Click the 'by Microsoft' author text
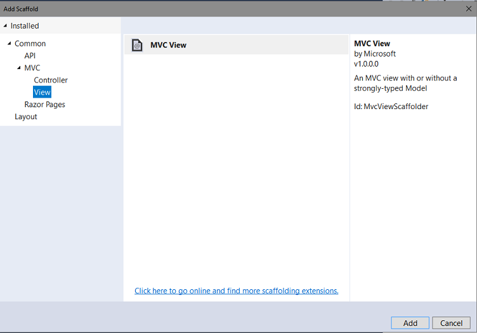Screen dimensions: 477x333 click(375, 54)
